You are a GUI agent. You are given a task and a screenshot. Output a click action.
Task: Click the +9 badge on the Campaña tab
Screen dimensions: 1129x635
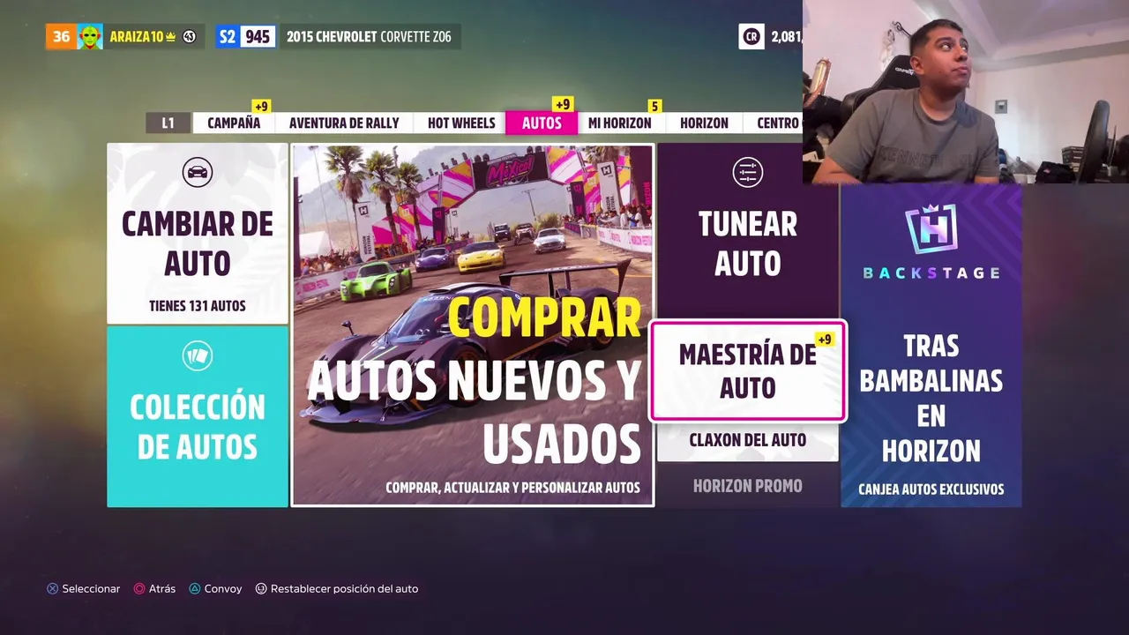point(261,106)
